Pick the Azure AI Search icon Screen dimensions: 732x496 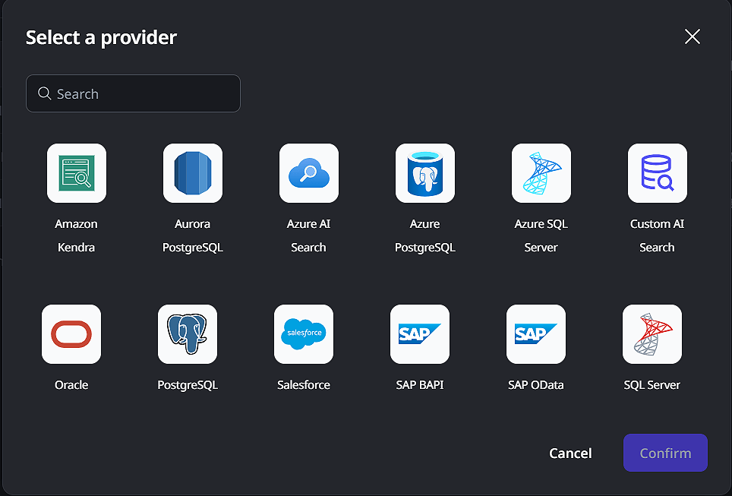coord(309,173)
